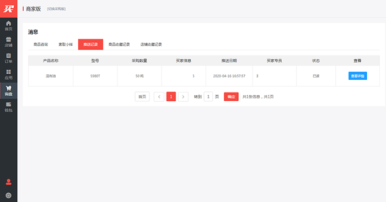Screen dimensions: 386x202
Task: Click the 产品名称 column header
Action: (x=51, y=61)
